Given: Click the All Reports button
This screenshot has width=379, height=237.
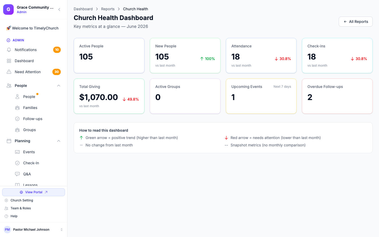Looking at the screenshot, I should [356, 22].
